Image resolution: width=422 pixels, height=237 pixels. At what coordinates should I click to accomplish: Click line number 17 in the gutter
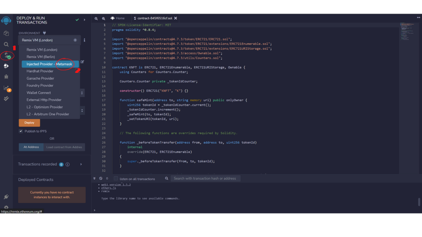pos(103,100)
